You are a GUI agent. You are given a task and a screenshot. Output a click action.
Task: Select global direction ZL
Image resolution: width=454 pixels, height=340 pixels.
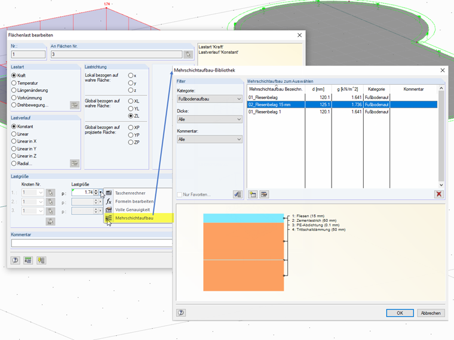(131, 116)
